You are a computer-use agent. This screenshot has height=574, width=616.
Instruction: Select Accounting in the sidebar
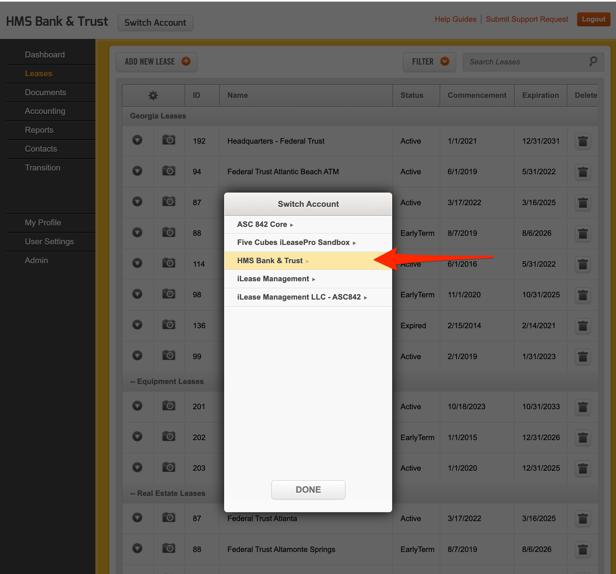point(45,111)
